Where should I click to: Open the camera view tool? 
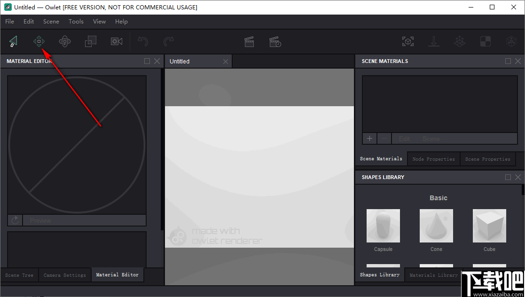pos(116,41)
